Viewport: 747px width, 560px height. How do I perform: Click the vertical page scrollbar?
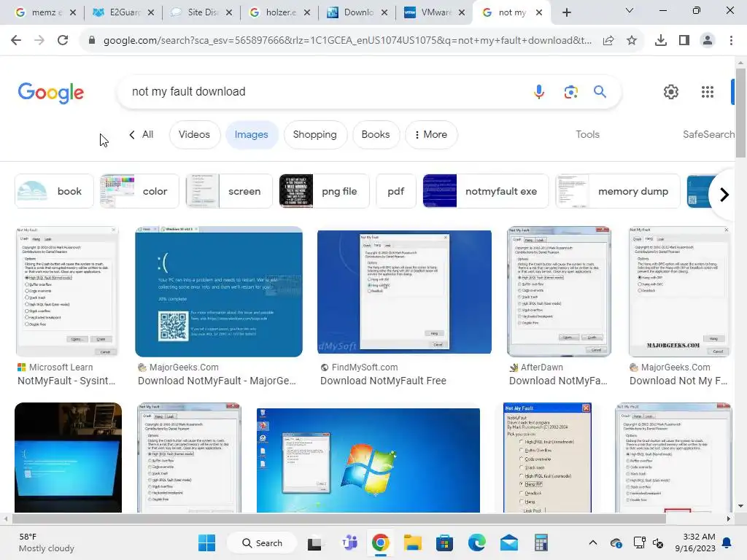pos(741,113)
